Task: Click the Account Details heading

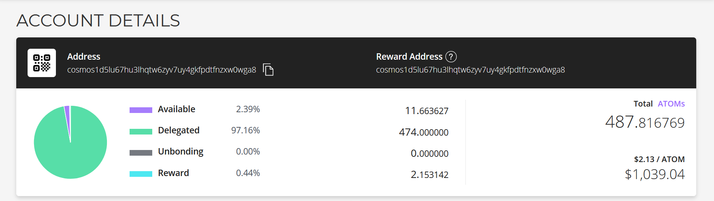Action: pos(98,20)
